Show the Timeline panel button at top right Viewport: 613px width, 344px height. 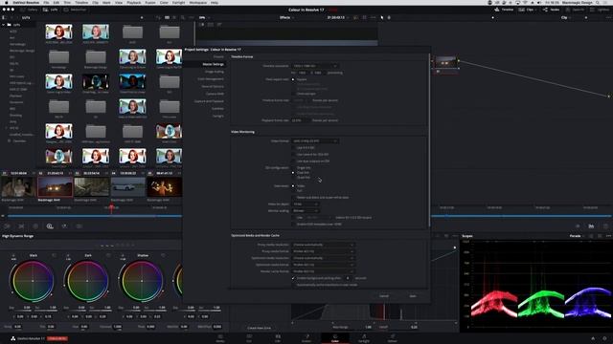(x=504, y=10)
